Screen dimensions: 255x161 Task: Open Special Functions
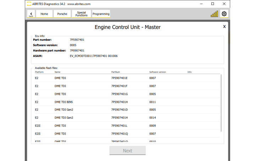[81, 14]
